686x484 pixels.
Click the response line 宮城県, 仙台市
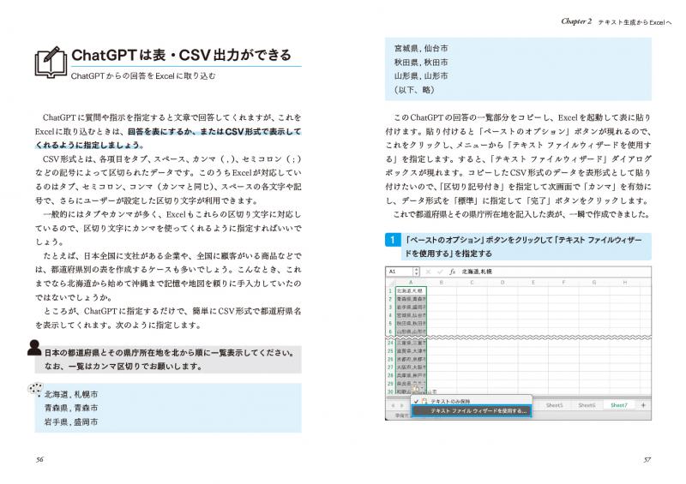(421, 49)
